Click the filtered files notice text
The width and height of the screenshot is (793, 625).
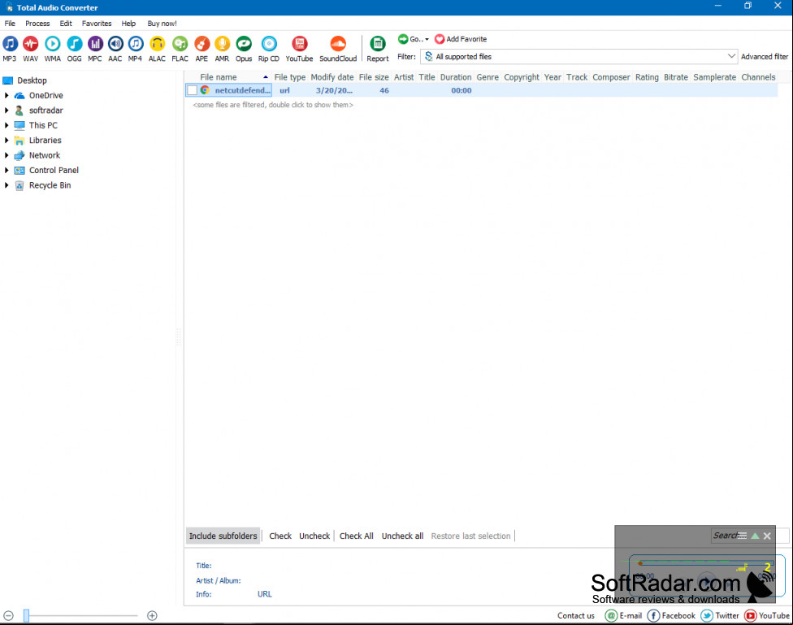point(273,105)
